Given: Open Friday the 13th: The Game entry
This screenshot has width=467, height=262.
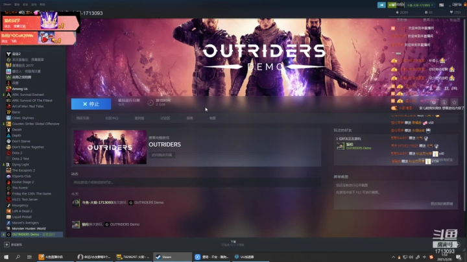Looking at the screenshot, I should (x=31, y=194).
